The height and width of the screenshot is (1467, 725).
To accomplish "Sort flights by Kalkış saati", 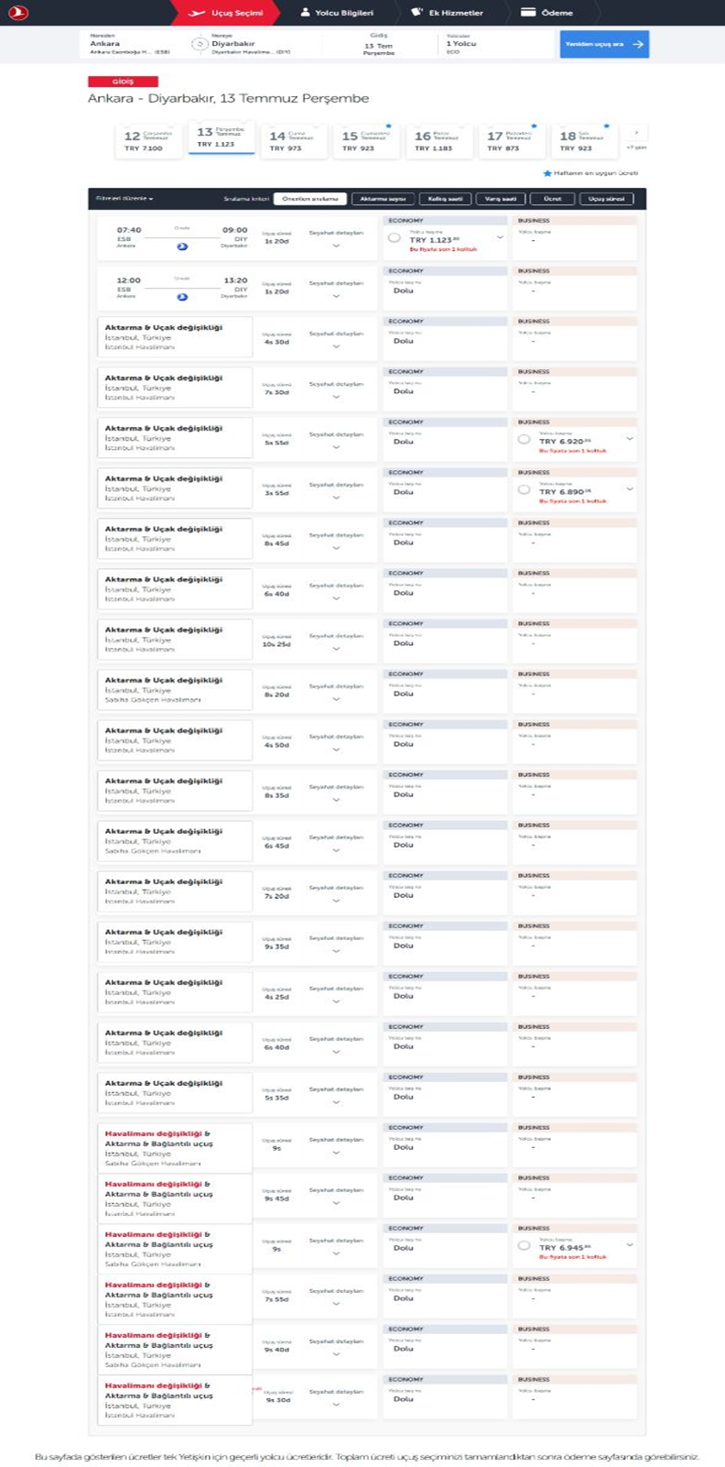I will pos(446,199).
